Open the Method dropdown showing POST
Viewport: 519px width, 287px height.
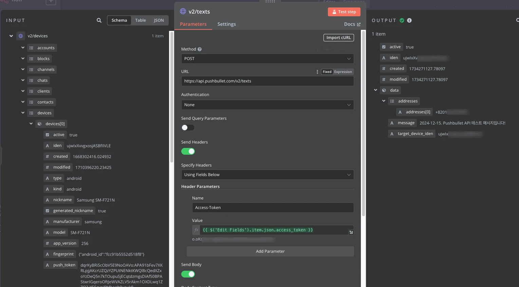tap(267, 59)
